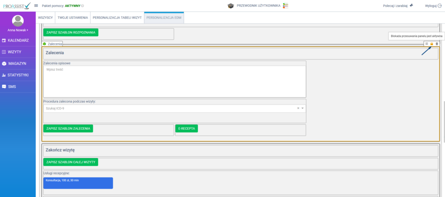Screen dimensions: 445x197
Task: Click the help icon next to AKTYWNY
Action: (83, 6)
